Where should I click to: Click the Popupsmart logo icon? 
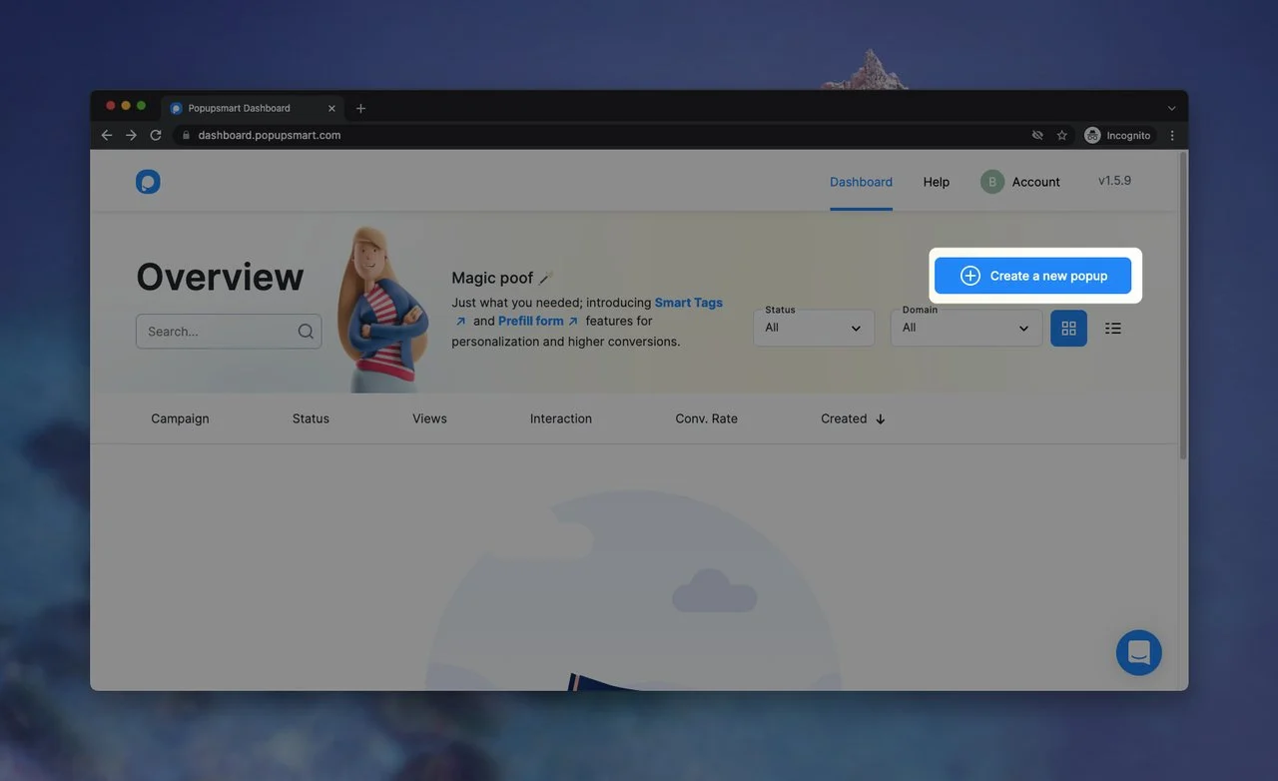(x=148, y=182)
